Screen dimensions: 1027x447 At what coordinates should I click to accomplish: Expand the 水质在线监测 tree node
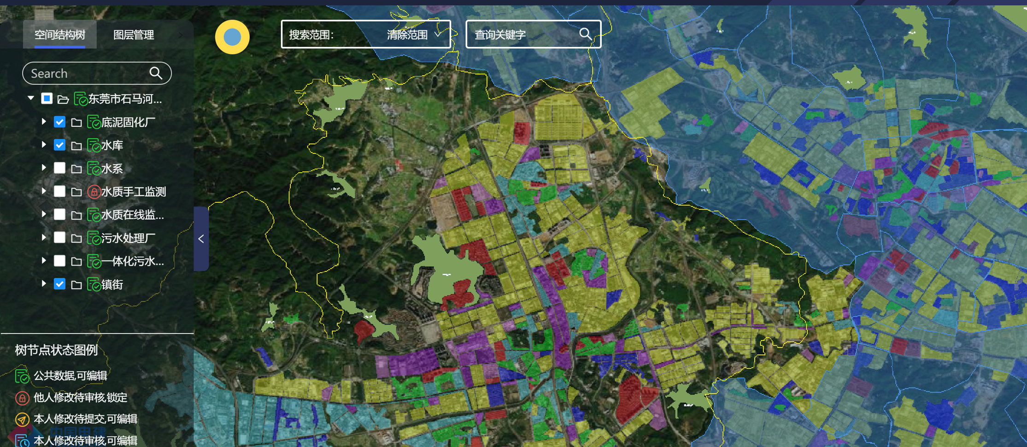(x=44, y=214)
